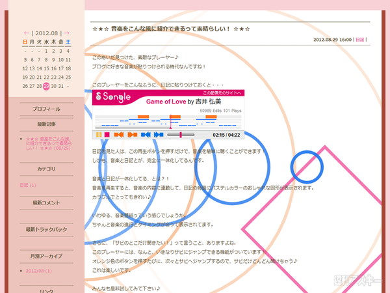The image size is (390, 293).
Task: Click the 最新コメント sidebar heading
Action: pyautogui.click(x=46, y=202)
